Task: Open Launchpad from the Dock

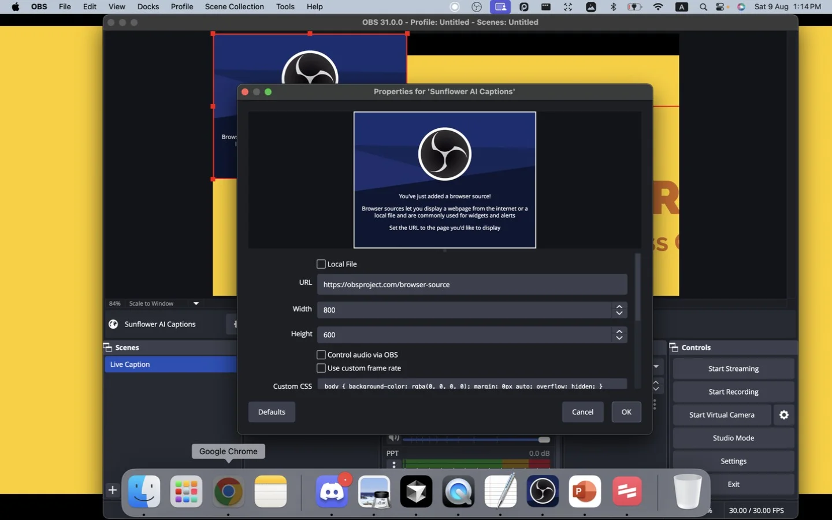Action: click(x=186, y=492)
